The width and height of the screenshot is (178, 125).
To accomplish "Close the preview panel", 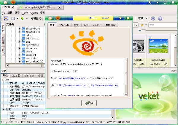I will click(x=175, y=71).
